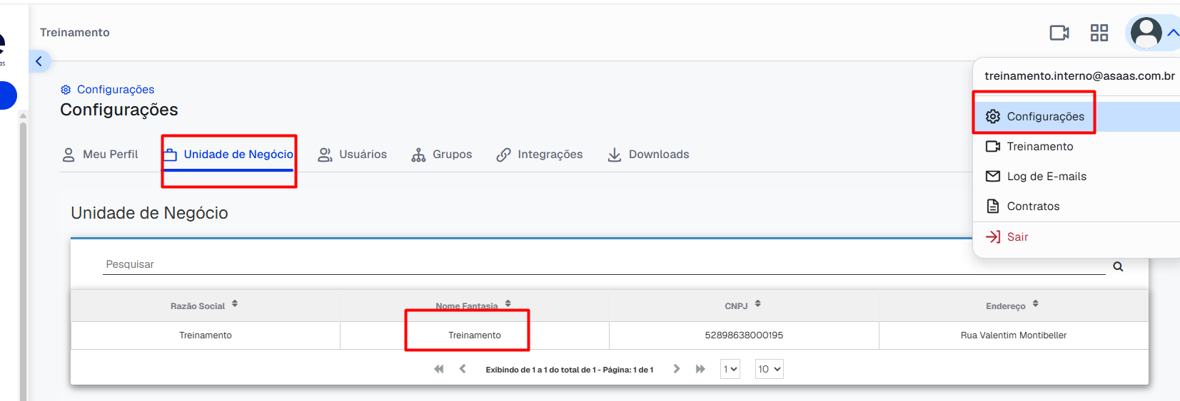
Task: Open the Configurações breadcrumb link
Action: (x=116, y=90)
